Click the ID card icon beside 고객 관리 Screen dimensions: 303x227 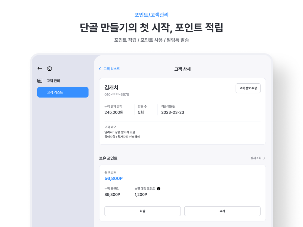click(40, 81)
